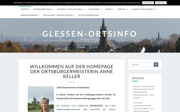This screenshot has width=180, height=112.
Task: Open Bürger.Mit.Wirkung menu item
Action: click(29, 15)
